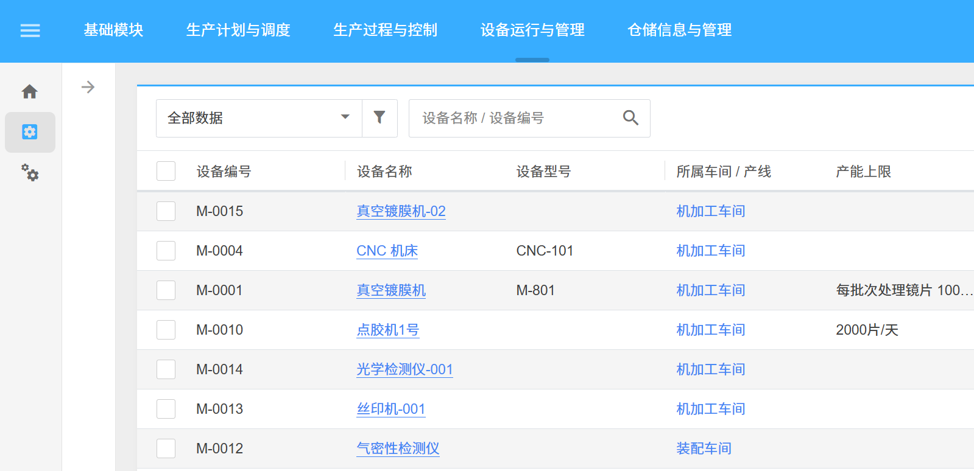Go to the home page icon

tap(30, 92)
